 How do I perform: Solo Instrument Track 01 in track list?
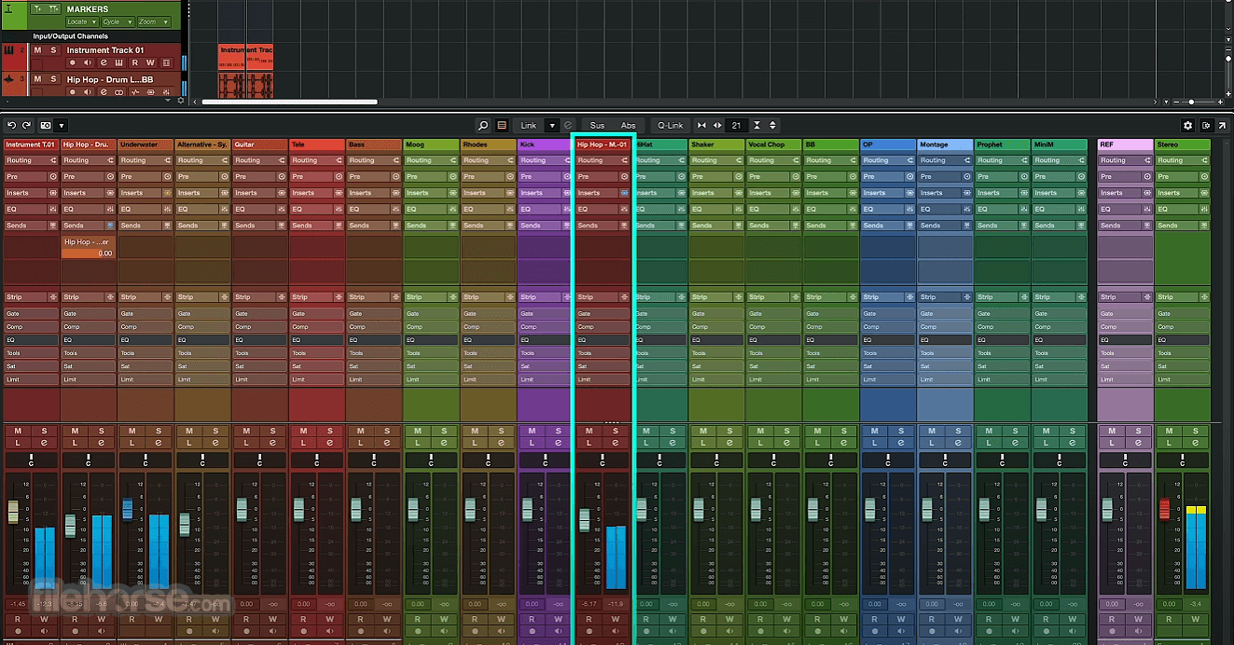(53, 50)
